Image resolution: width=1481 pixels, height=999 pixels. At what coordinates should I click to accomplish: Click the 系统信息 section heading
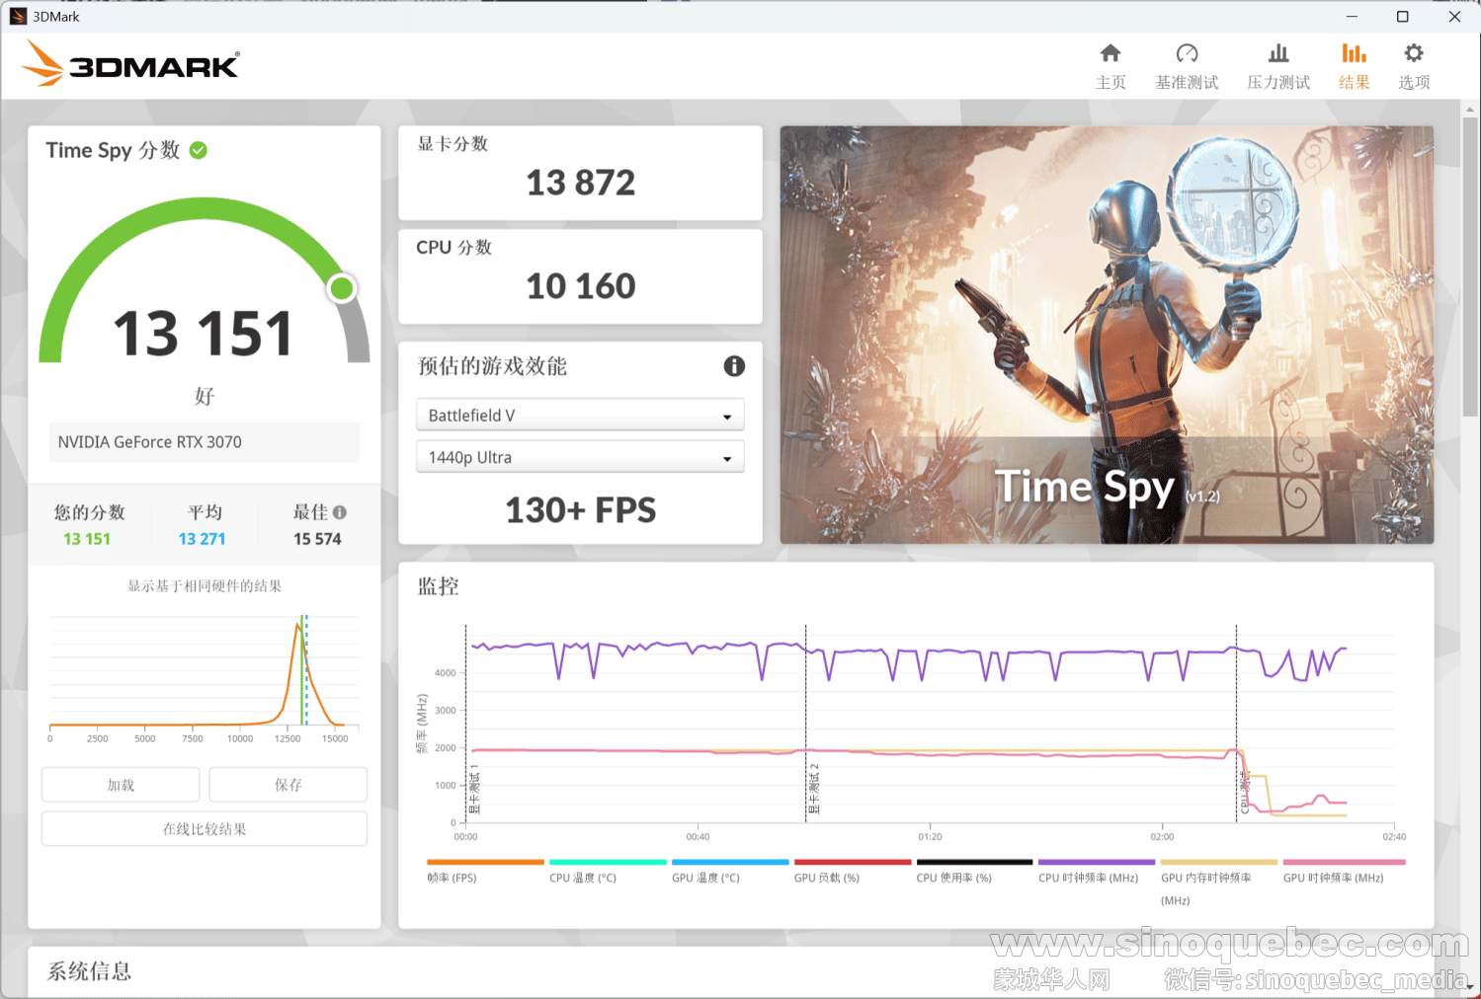pyautogui.click(x=90, y=971)
